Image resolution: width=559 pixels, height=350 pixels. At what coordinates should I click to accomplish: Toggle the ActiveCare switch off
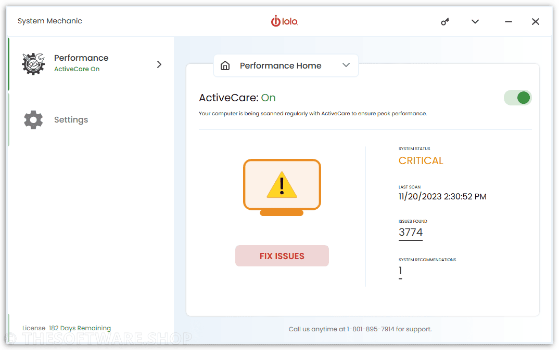click(x=518, y=98)
